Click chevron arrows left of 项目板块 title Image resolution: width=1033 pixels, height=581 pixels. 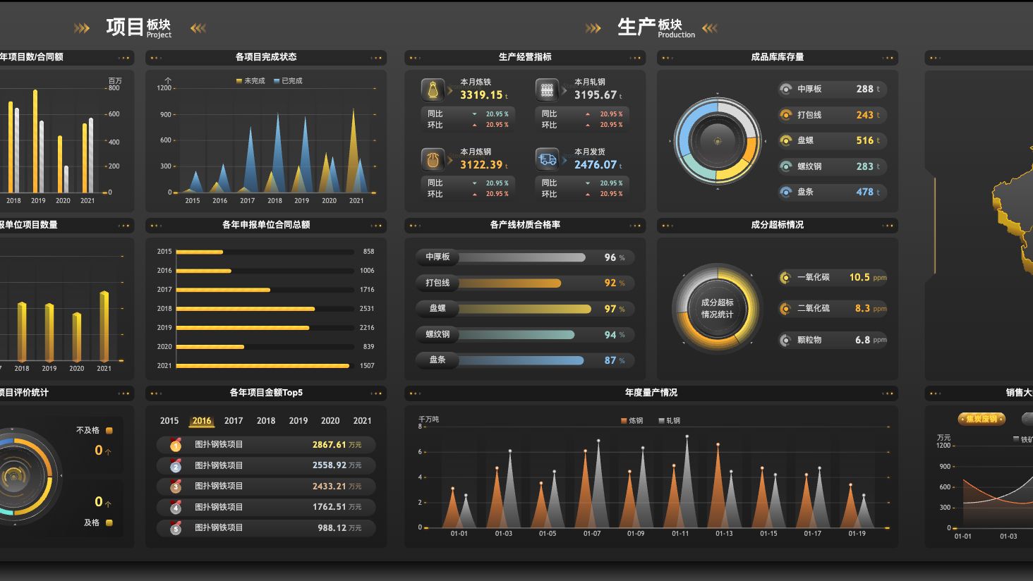coord(82,28)
